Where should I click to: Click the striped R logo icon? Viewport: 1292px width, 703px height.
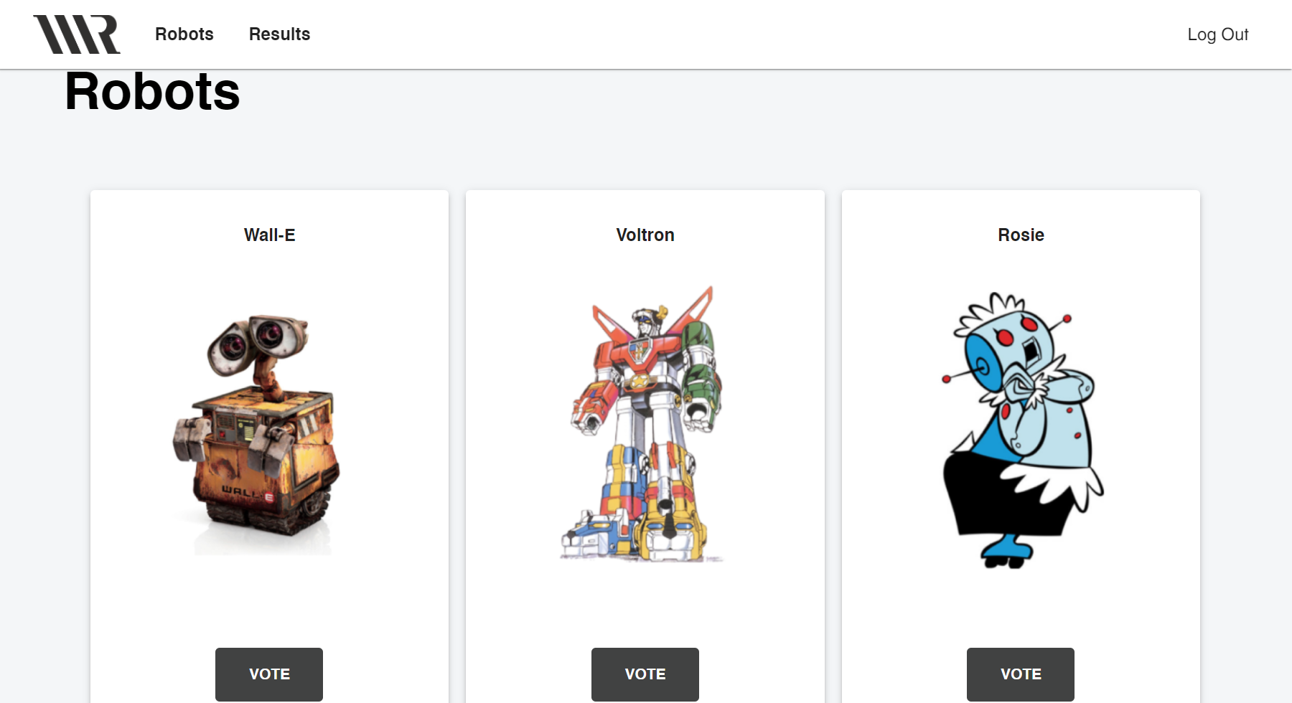[x=77, y=34]
